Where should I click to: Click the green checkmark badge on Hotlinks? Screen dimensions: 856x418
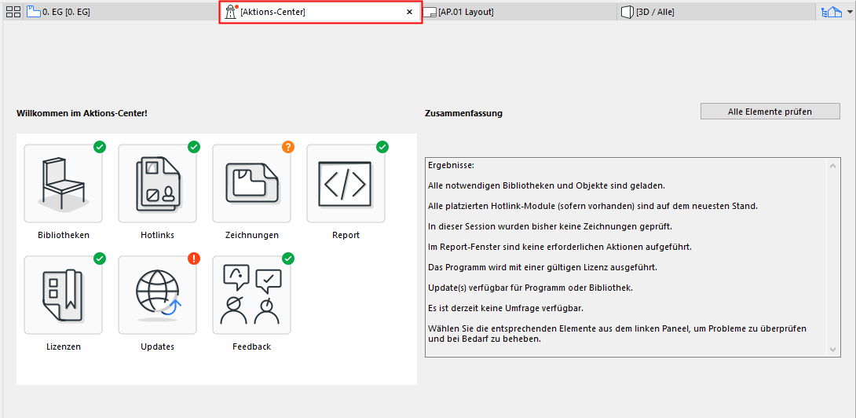pos(194,146)
